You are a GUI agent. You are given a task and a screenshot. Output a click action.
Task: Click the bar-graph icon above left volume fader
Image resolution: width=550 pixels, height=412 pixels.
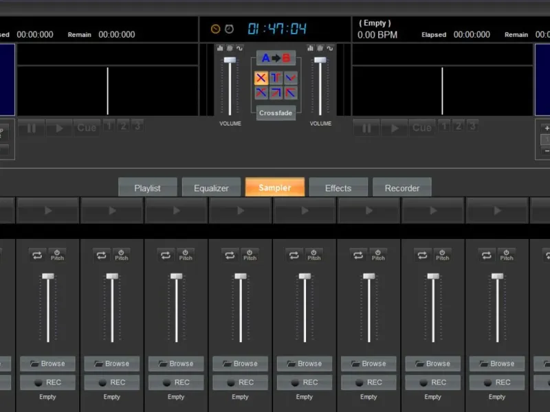(x=220, y=48)
